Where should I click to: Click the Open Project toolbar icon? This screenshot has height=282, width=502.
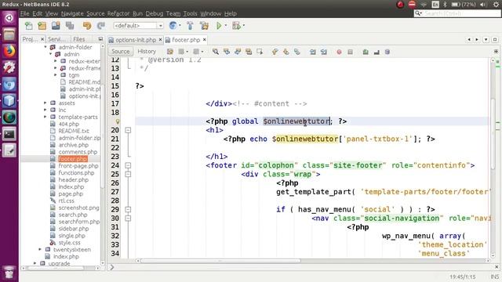click(56, 26)
